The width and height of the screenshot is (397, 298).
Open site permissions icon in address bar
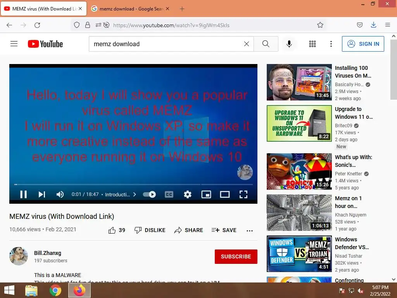(98, 25)
